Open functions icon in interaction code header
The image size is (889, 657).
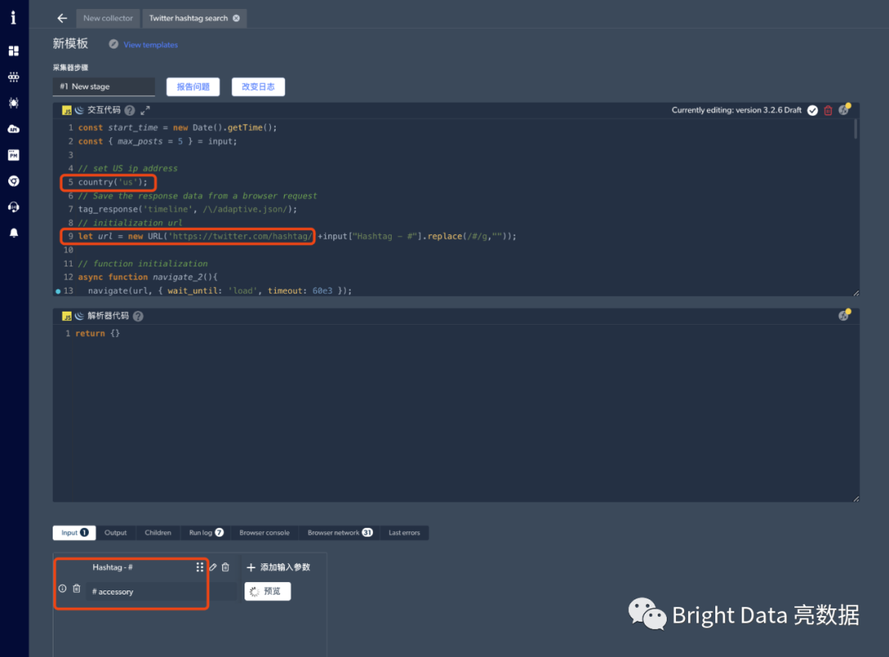(x=845, y=109)
